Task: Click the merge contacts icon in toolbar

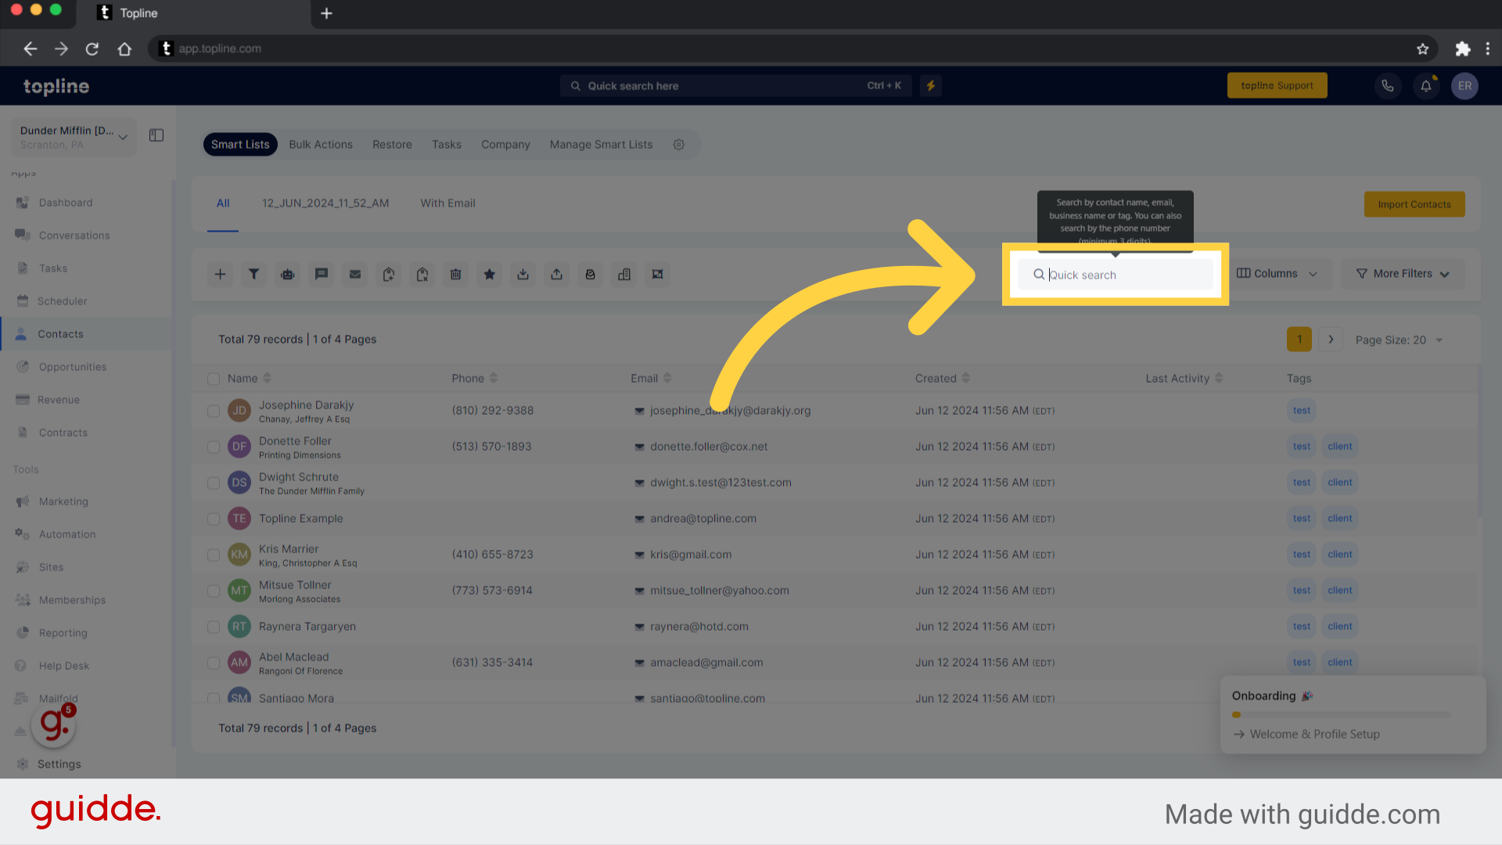Action: pos(657,273)
